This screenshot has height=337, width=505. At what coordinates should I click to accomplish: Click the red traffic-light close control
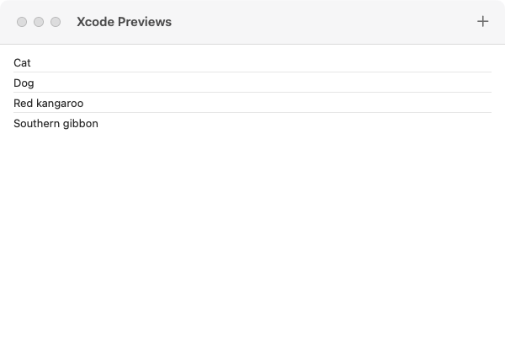(x=22, y=22)
